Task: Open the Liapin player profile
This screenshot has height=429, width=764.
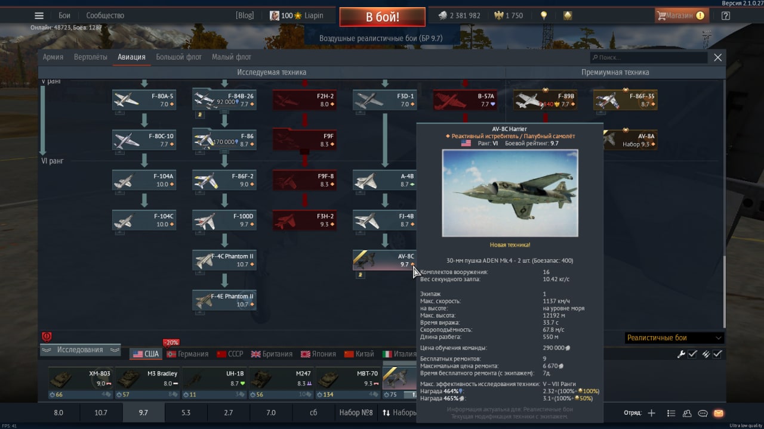Action: pyautogui.click(x=297, y=15)
